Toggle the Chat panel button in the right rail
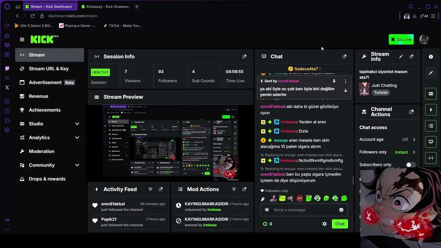The width and height of the screenshot is (441, 248). (431, 142)
